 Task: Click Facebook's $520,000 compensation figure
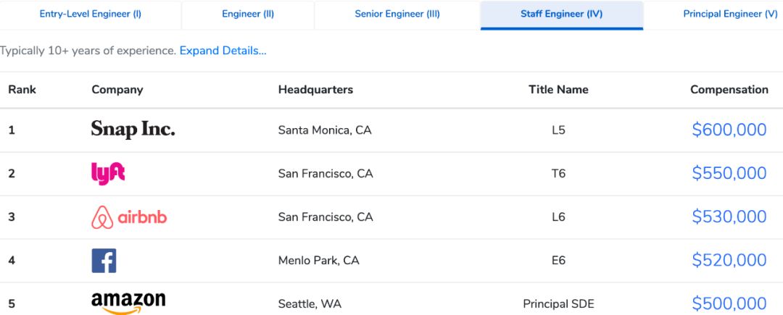point(729,260)
